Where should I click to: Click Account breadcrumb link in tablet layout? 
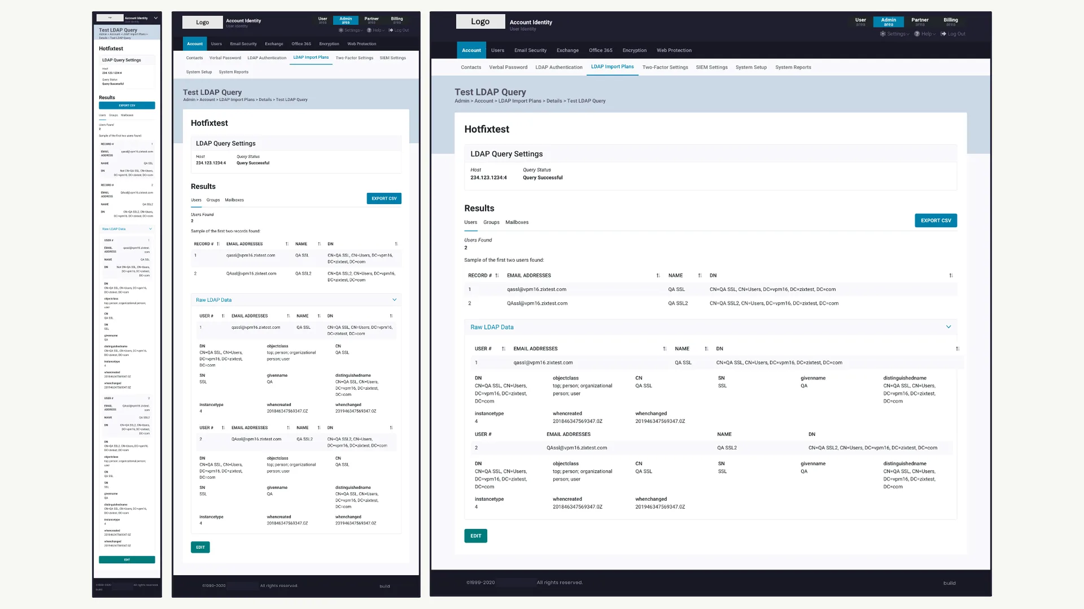(207, 100)
